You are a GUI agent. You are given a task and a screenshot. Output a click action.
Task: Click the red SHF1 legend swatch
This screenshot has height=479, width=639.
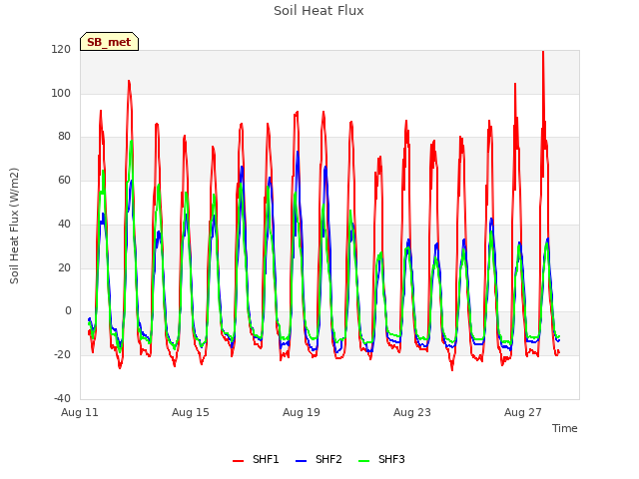(238, 461)
